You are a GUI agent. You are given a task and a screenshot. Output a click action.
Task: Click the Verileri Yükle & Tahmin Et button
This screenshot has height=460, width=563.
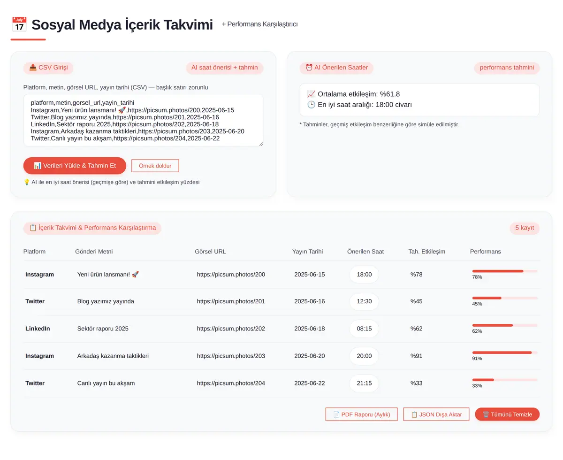point(75,166)
